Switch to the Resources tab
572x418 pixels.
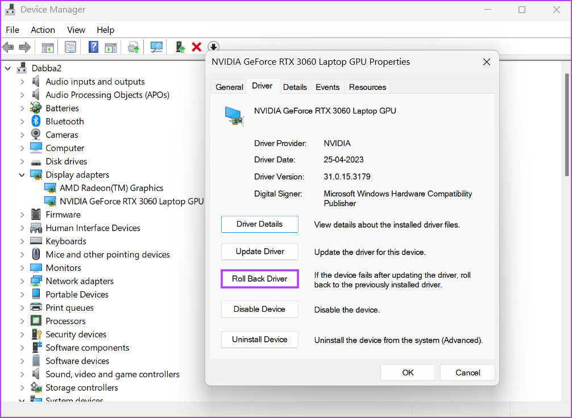[367, 87]
